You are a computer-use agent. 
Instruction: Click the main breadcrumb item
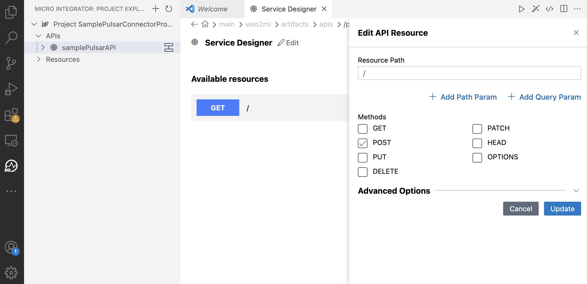pyautogui.click(x=227, y=24)
